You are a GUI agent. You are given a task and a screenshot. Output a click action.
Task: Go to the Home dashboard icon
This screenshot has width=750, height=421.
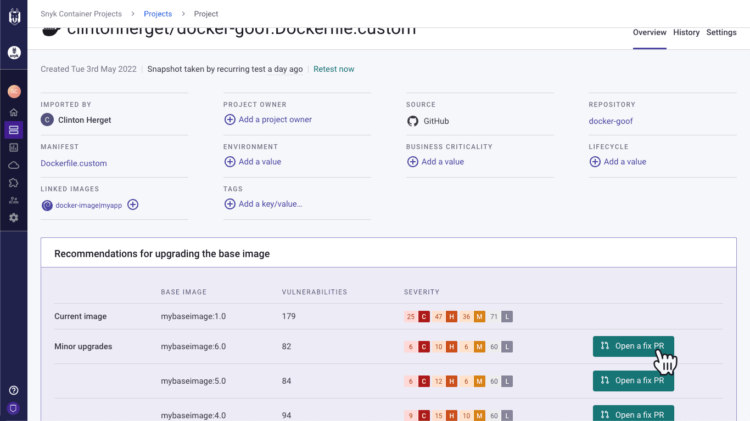pyautogui.click(x=14, y=112)
